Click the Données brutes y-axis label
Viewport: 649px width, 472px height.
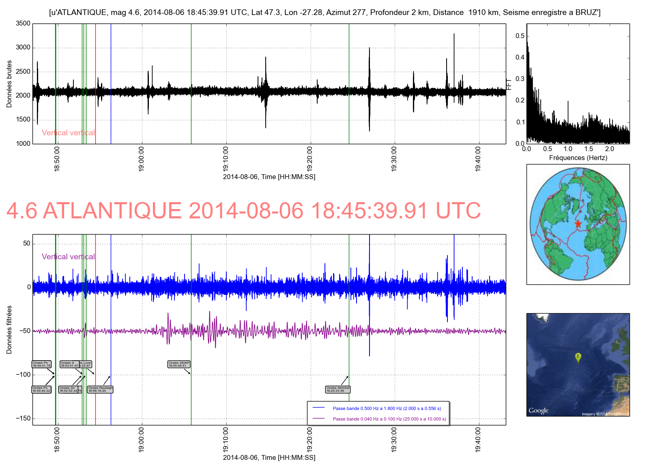(x=9, y=84)
